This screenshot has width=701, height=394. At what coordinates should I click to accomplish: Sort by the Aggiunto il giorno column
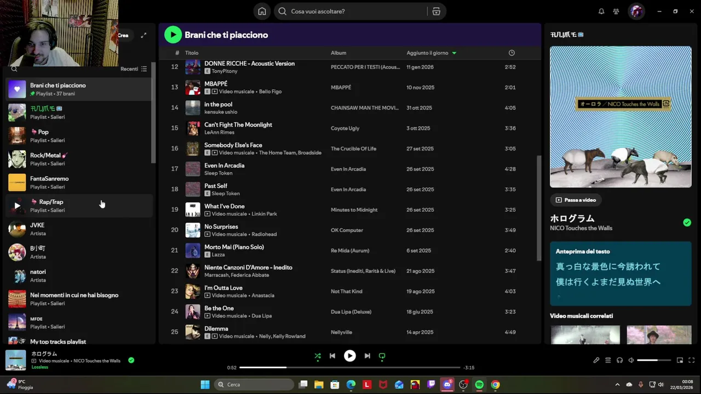tap(432, 53)
